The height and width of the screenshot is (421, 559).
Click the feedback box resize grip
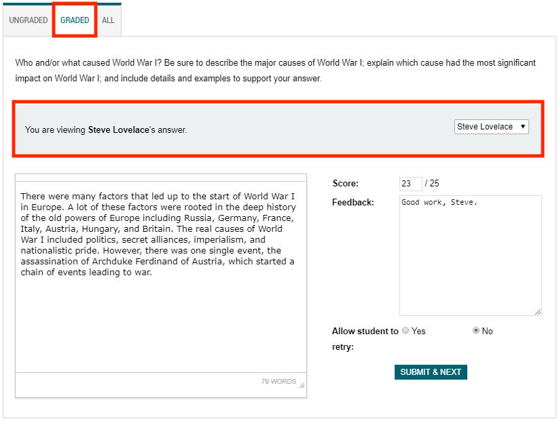click(x=538, y=312)
